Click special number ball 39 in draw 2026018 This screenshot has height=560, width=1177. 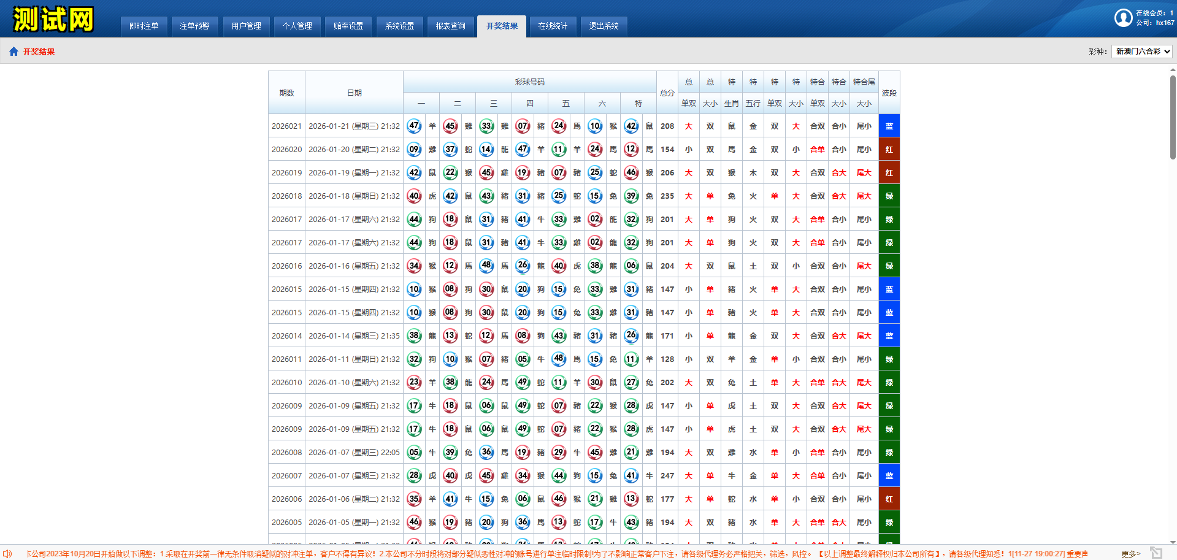pyautogui.click(x=631, y=196)
